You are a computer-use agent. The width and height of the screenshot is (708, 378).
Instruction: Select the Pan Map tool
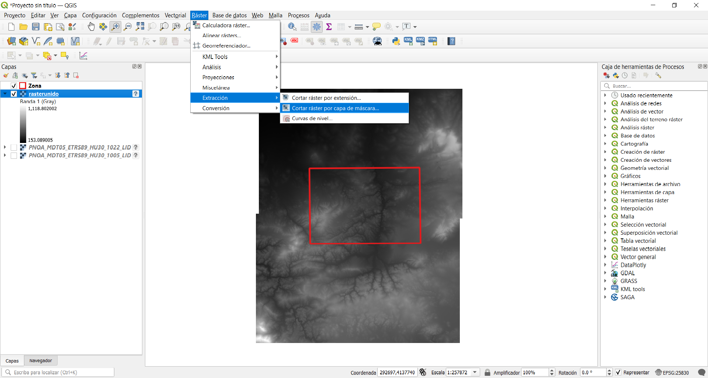[x=91, y=27]
